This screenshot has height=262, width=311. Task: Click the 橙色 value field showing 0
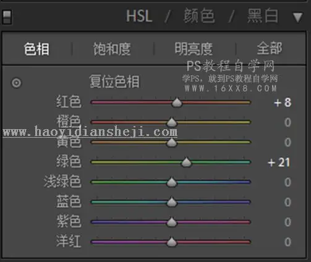[x=288, y=122]
